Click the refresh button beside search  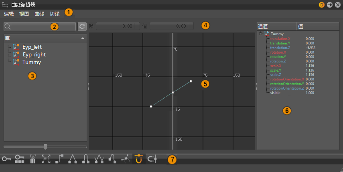coord(82,26)
